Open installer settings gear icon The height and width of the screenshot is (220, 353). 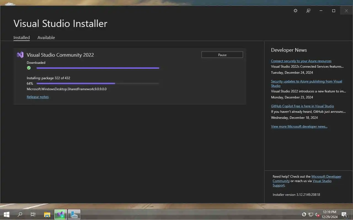(295, 11)
